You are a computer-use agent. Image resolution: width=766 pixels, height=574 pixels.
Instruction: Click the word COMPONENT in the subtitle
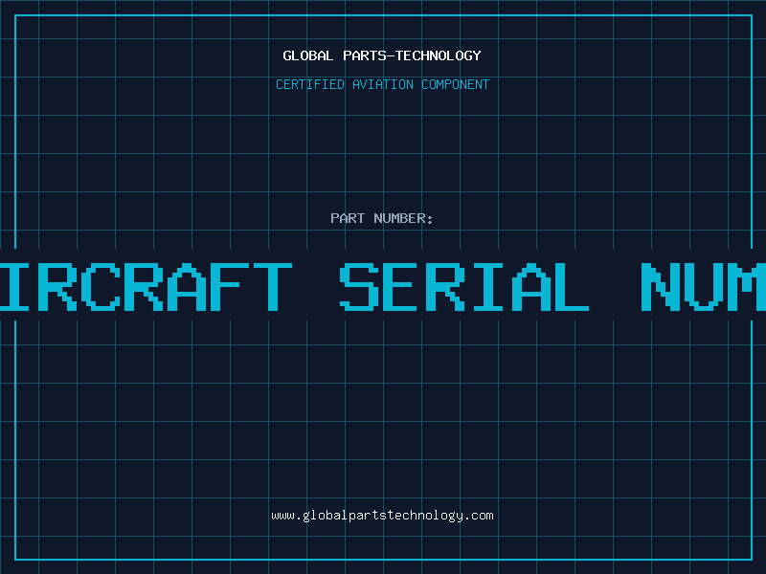pyautogui.click(x=456, y=84)
